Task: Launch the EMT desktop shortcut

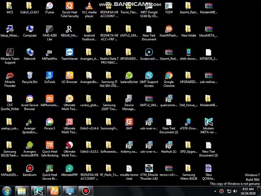Action: tap(129, 124)
